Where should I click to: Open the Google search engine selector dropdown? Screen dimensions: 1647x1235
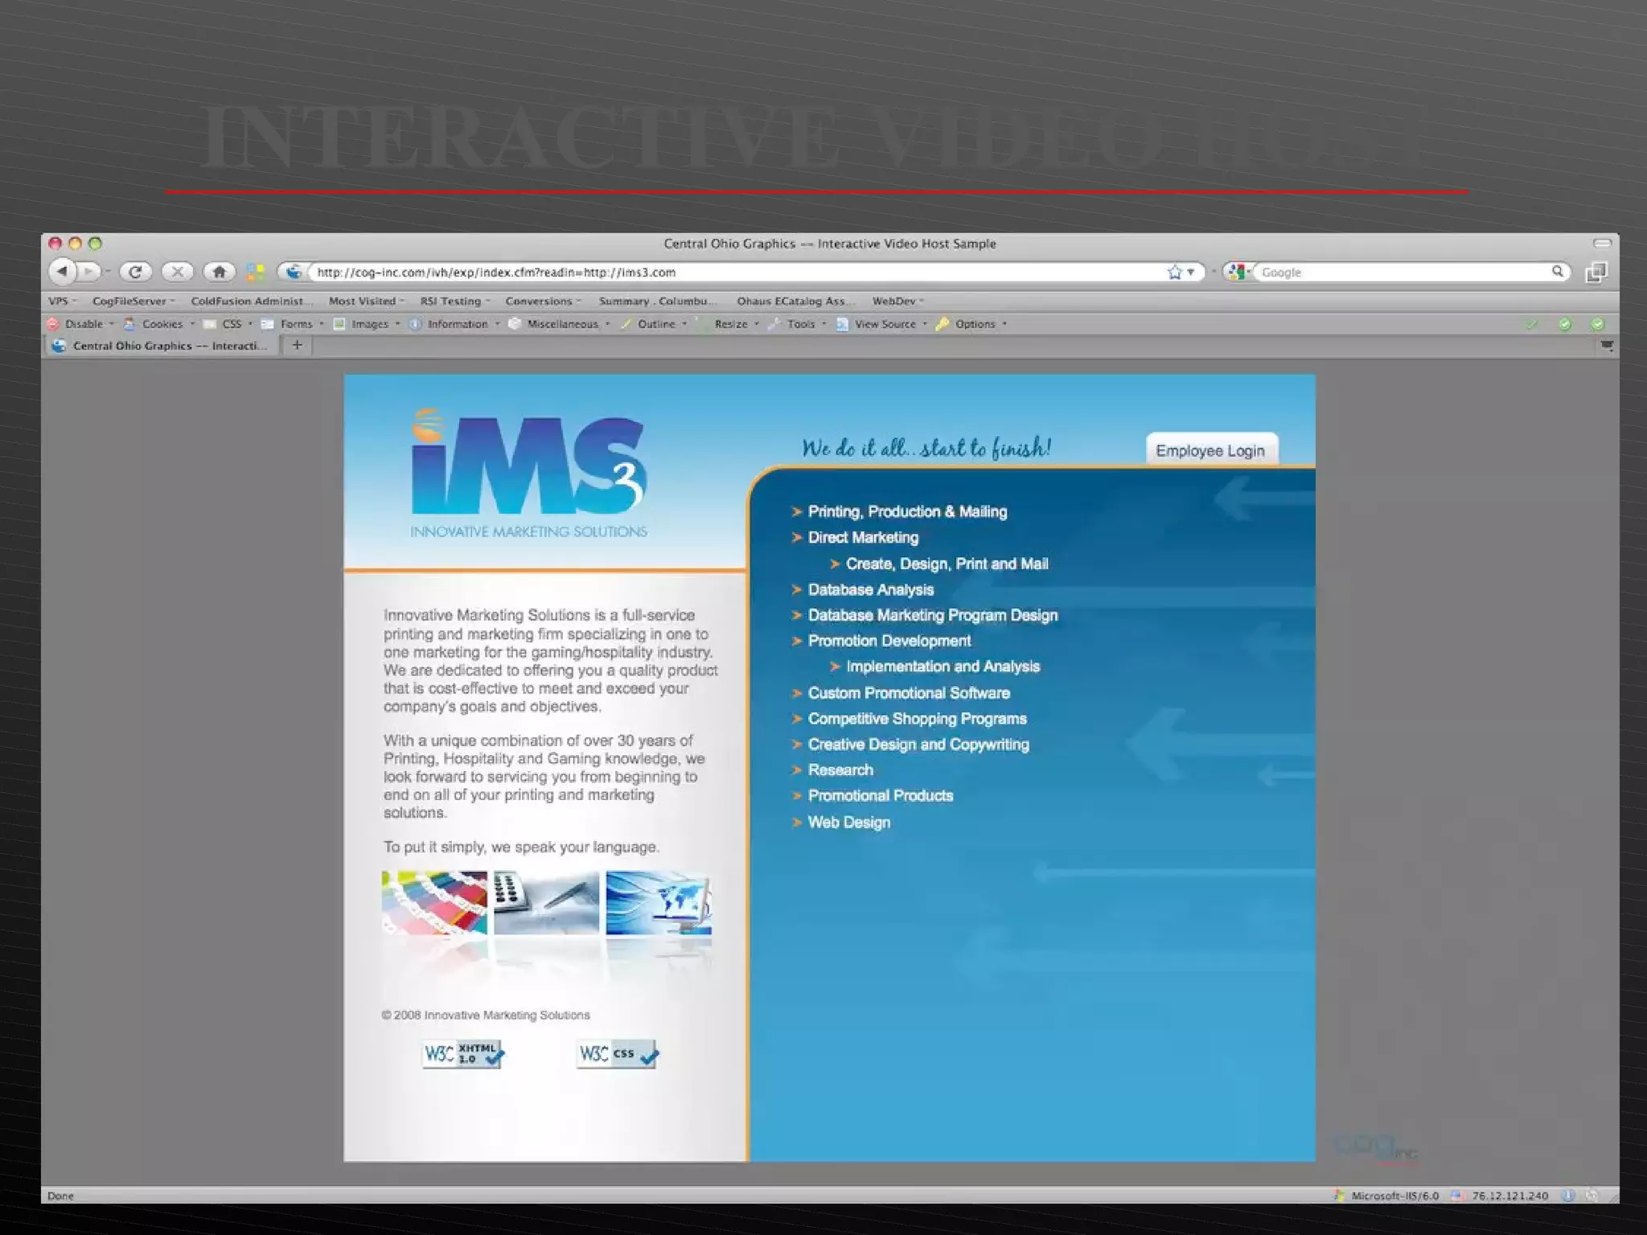1239,272
